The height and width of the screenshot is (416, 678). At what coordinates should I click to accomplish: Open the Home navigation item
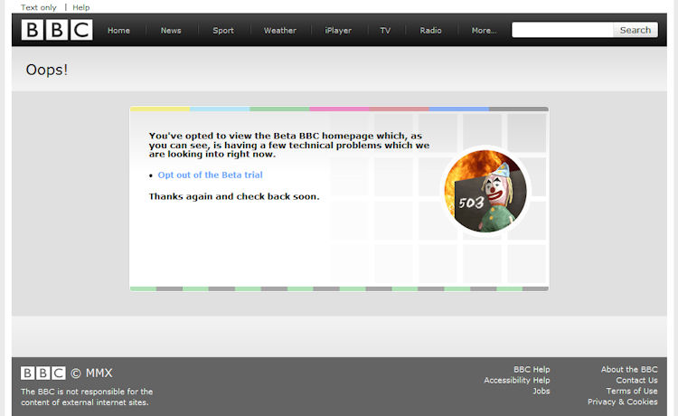(118, 30)
